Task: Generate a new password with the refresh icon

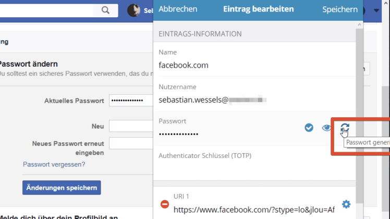Action: 345,127
